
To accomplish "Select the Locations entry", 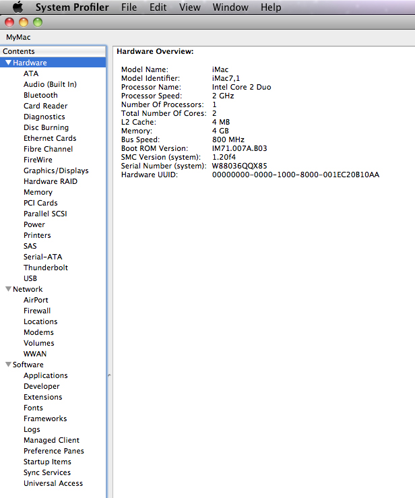I will (40, 321).
